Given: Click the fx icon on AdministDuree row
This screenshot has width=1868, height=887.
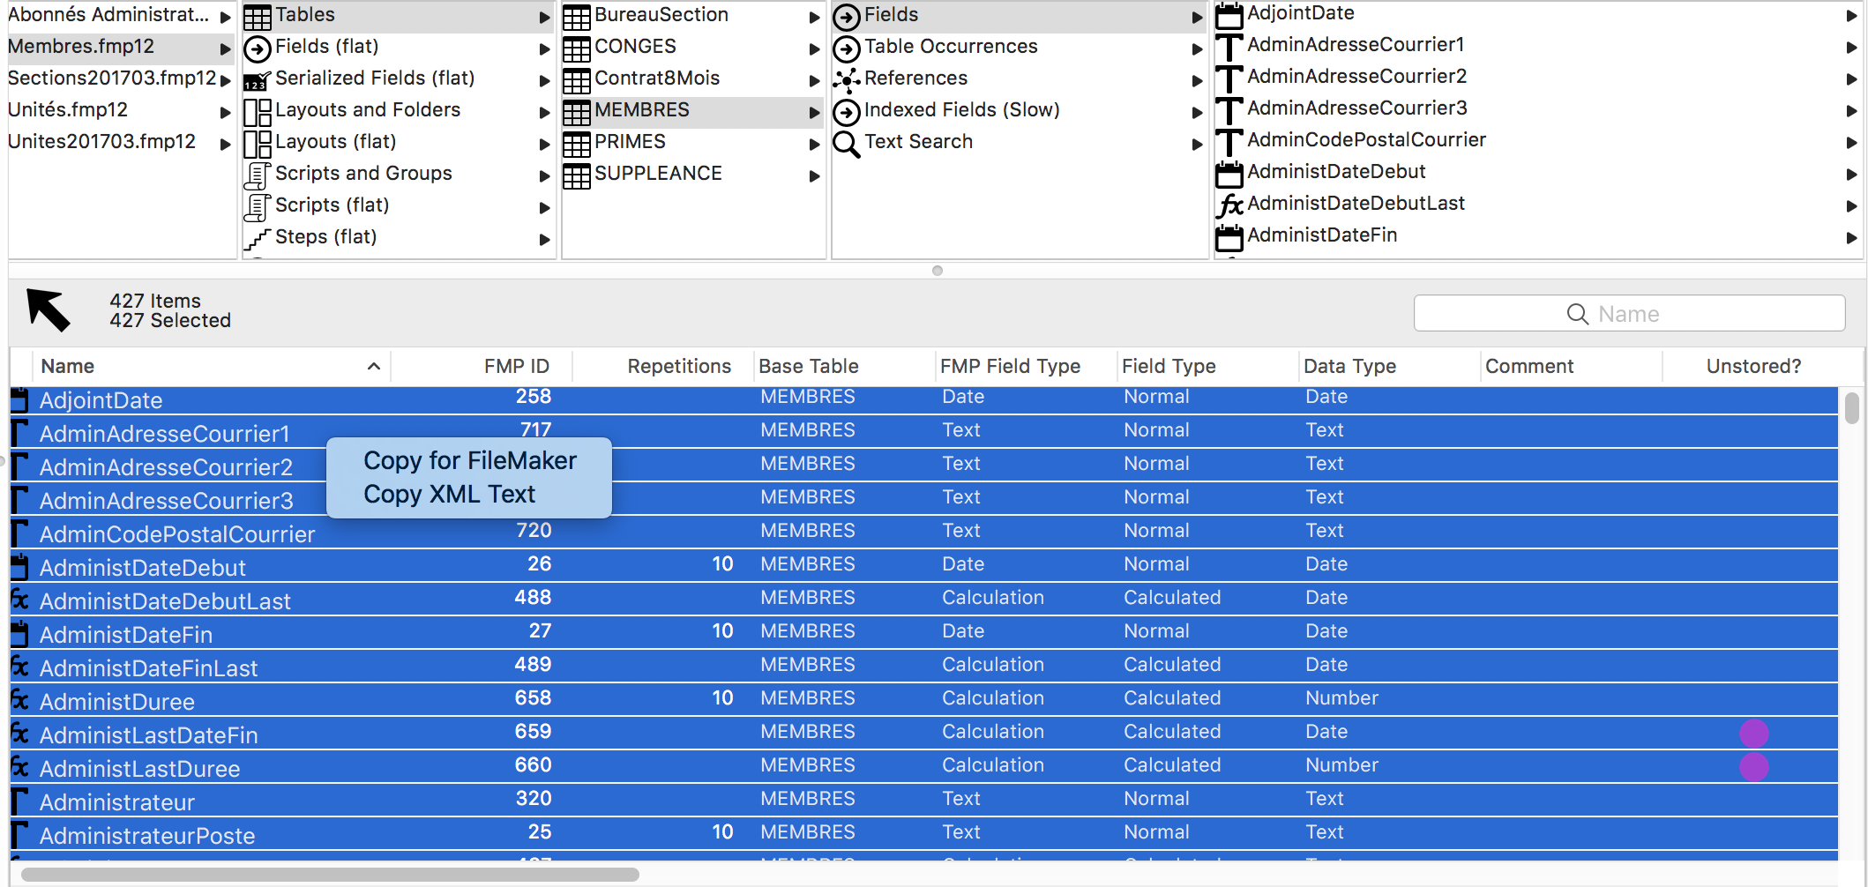Looking at the screenshot, I should tap(20, 701).
